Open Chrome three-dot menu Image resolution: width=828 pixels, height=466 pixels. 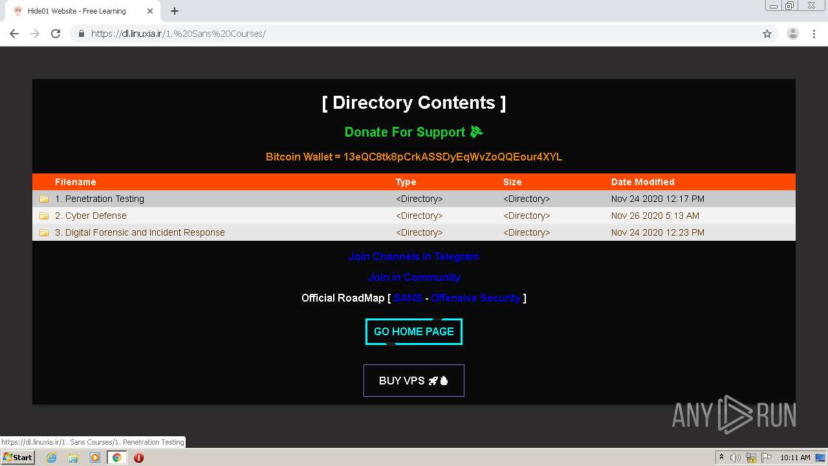pyautogui.click(x=814, y=34)
